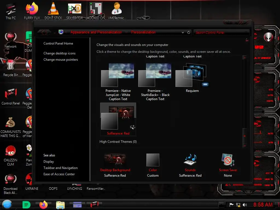Open the Network desktop icon

click(11, 40)
